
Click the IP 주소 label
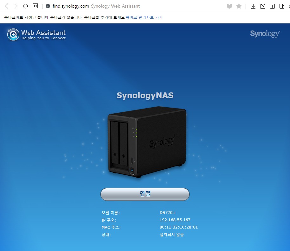[x=109, y=220]
